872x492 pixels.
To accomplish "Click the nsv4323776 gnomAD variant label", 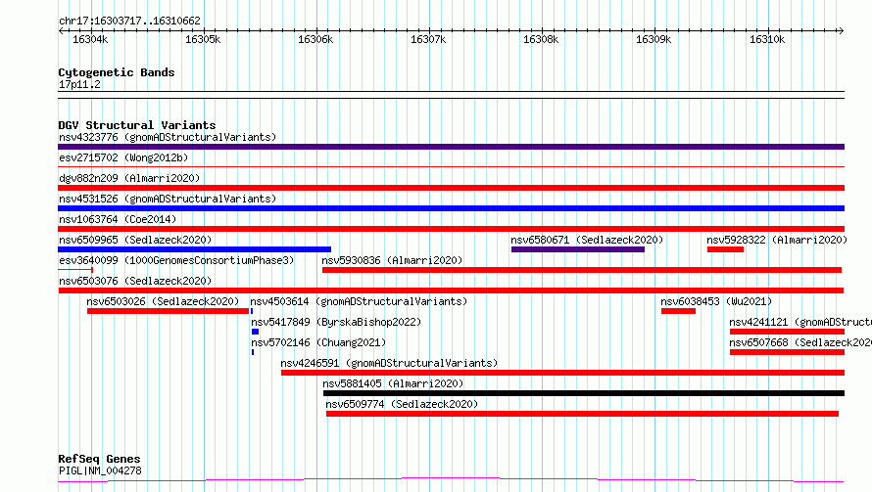I will (168, 137).
